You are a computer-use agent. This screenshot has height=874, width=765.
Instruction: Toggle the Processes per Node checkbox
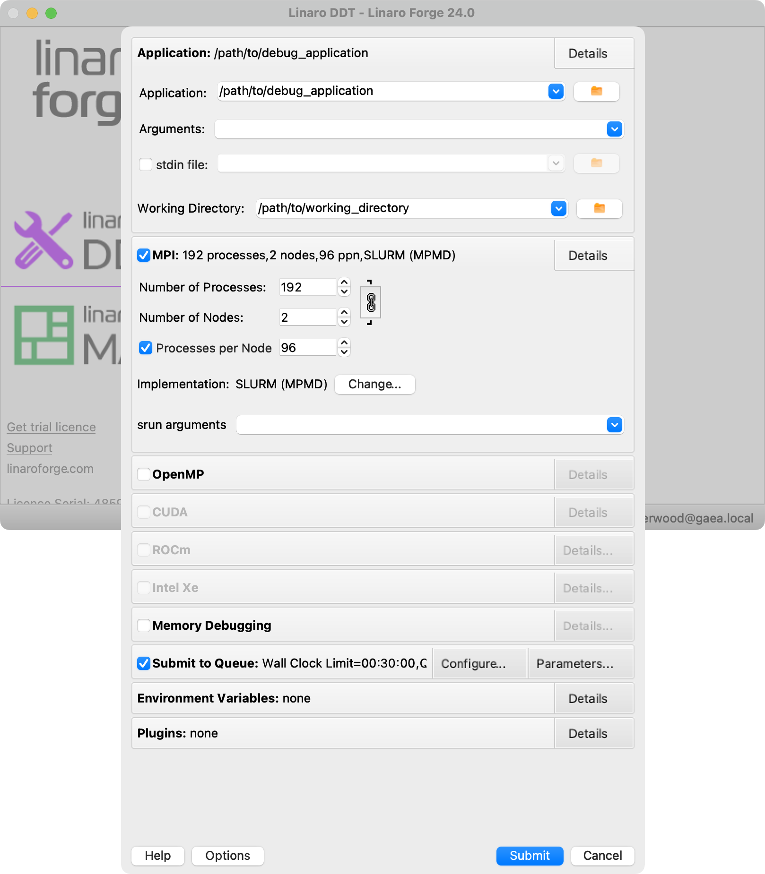tap(146, 348)
